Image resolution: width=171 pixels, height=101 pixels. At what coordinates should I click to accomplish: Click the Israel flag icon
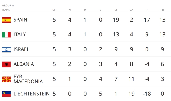pyautogui.click(x=6, y=50)
